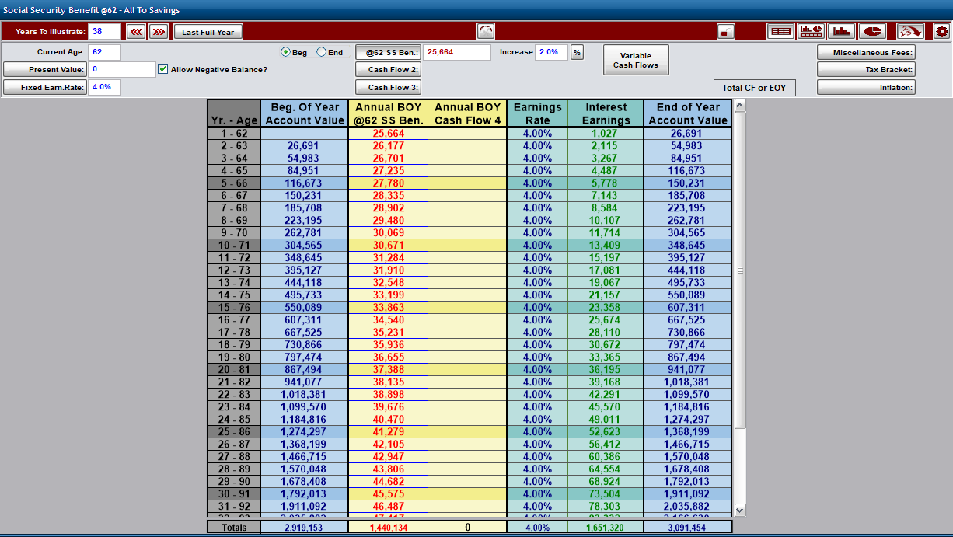This screenshot has height=537, width=953.
Task: Click the Present Value input field
Action: [122, 69]
